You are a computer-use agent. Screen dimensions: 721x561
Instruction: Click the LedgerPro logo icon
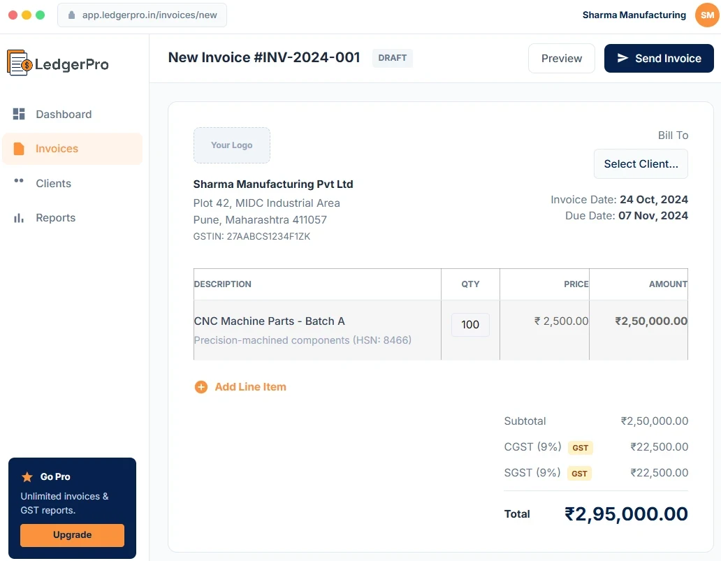point(19,63)
